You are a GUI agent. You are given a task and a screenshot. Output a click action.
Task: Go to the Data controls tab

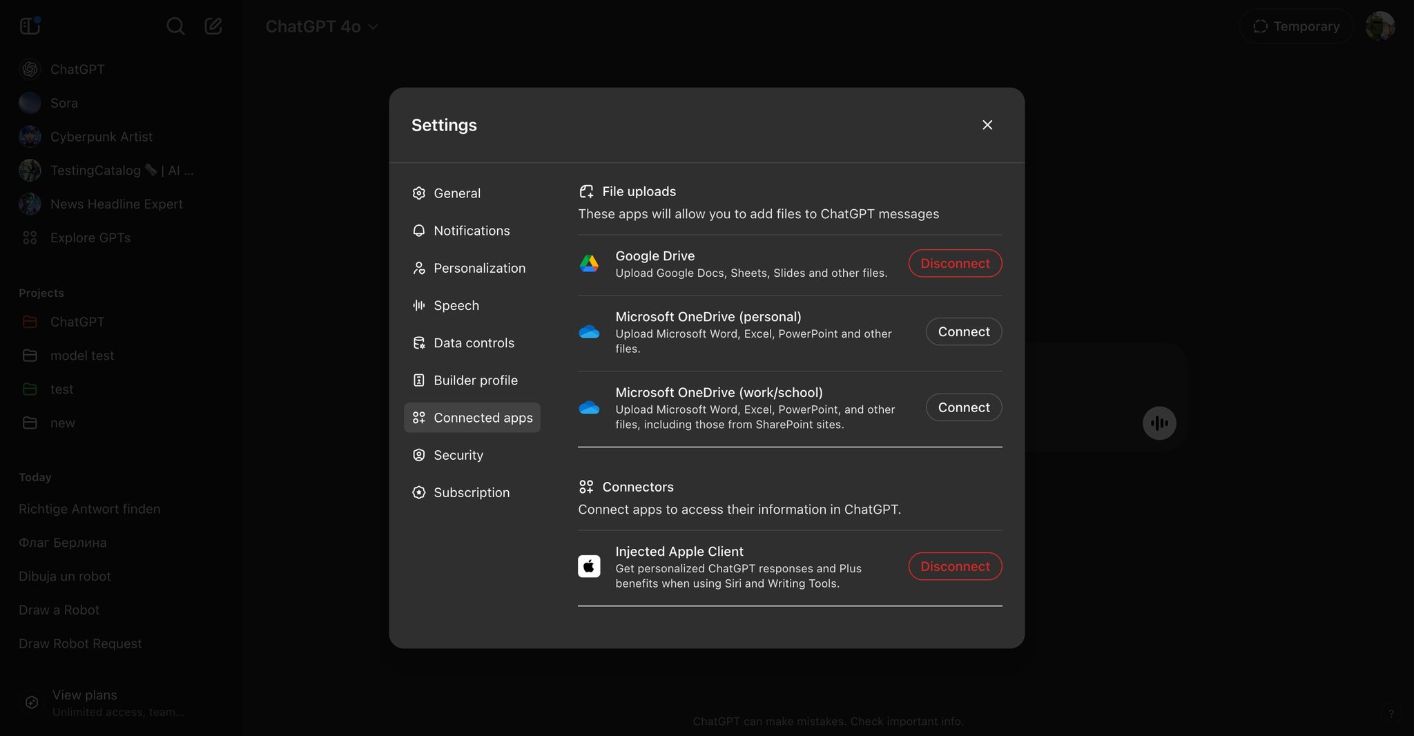(x=472, y=343)
